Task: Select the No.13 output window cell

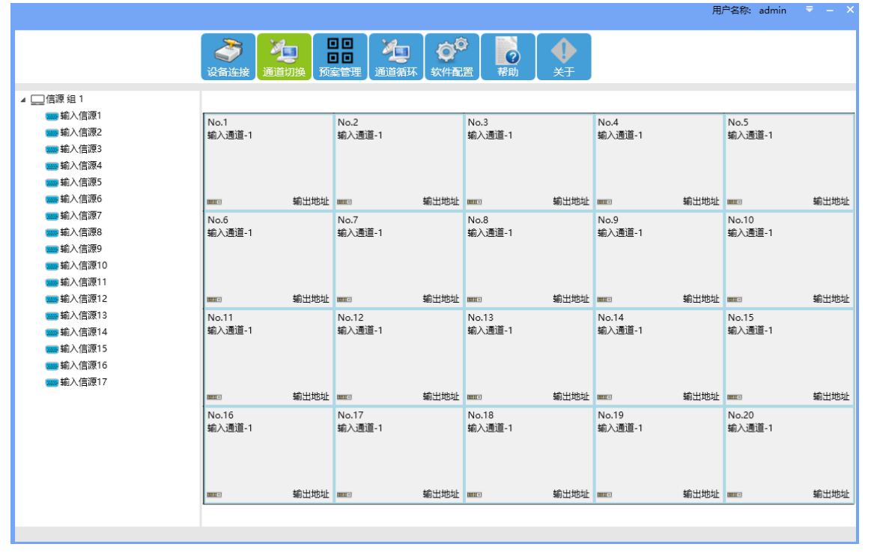Action: [x=529, y=360]
